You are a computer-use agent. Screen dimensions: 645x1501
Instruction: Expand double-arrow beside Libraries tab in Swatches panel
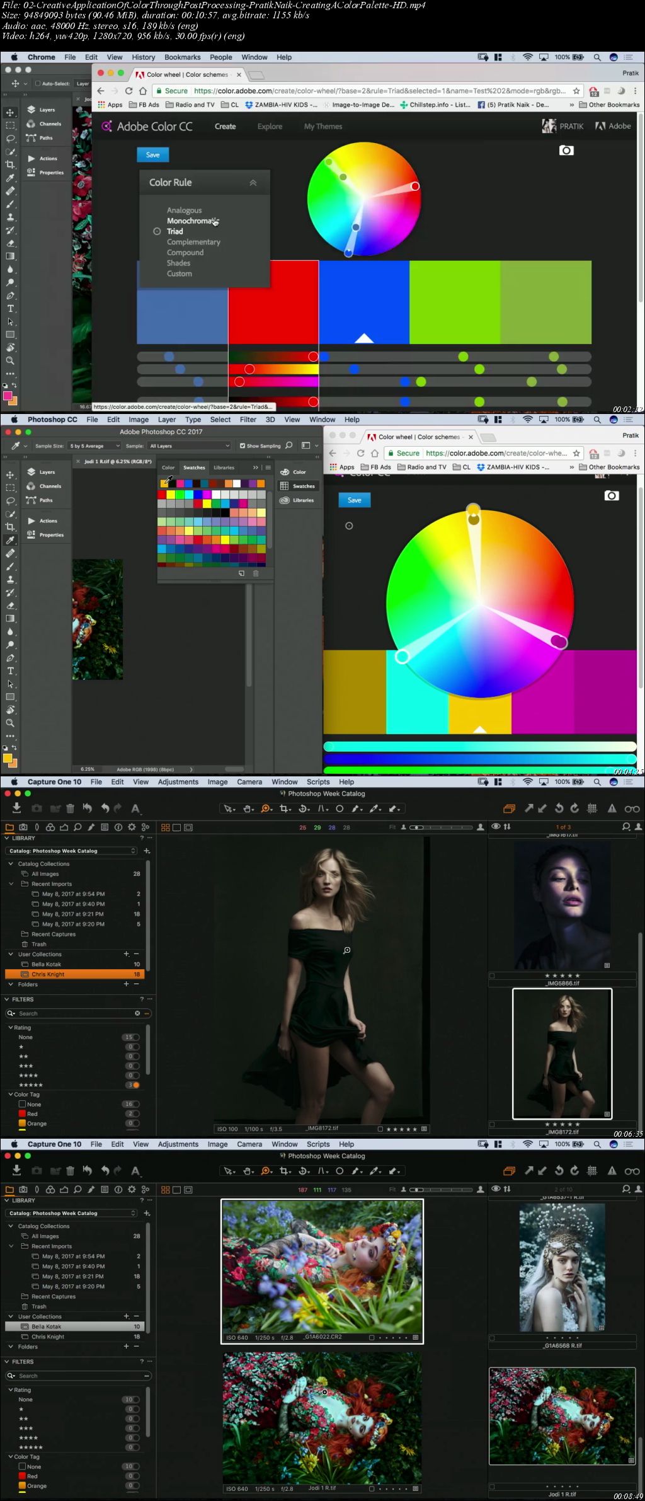tap(255, 468)
